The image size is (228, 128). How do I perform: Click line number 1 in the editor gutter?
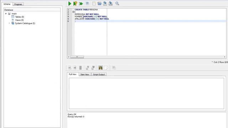[x=68, y=10]
